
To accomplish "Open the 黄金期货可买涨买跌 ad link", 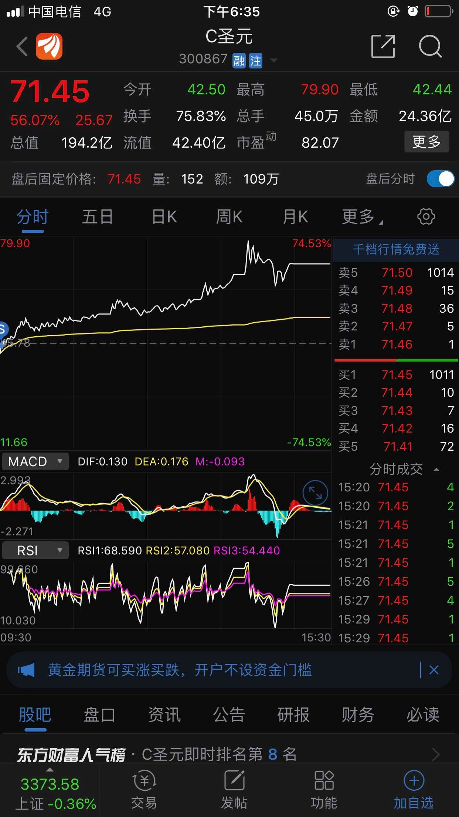I will pyautogui.click(x=180, y=670).
